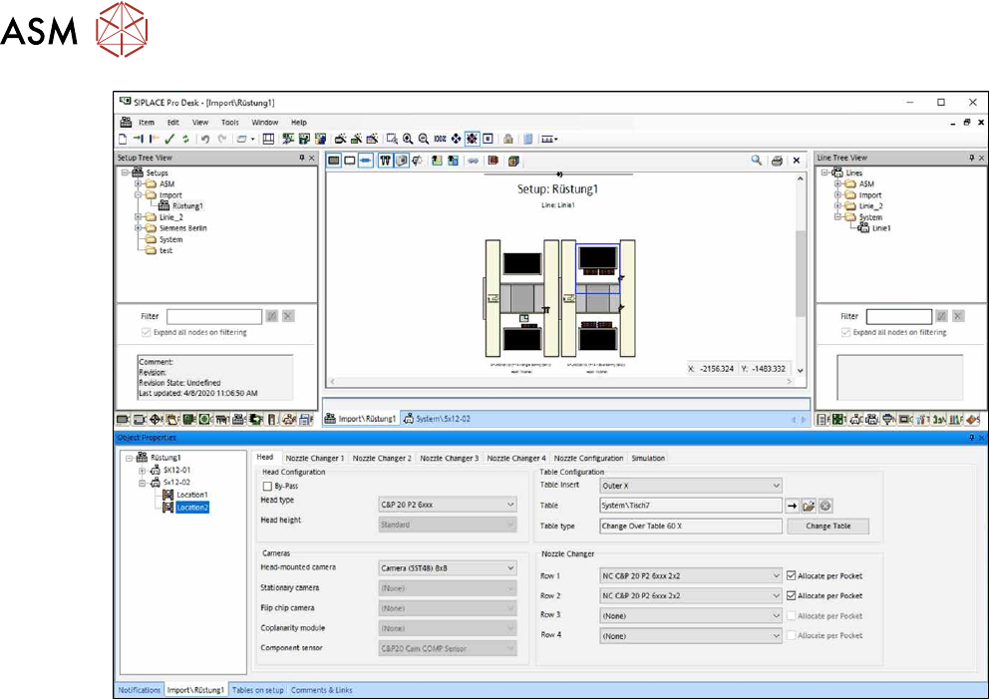Enable the By-Pass checkbox
Viewport: 989px width, 699px height.
(266, 485)
